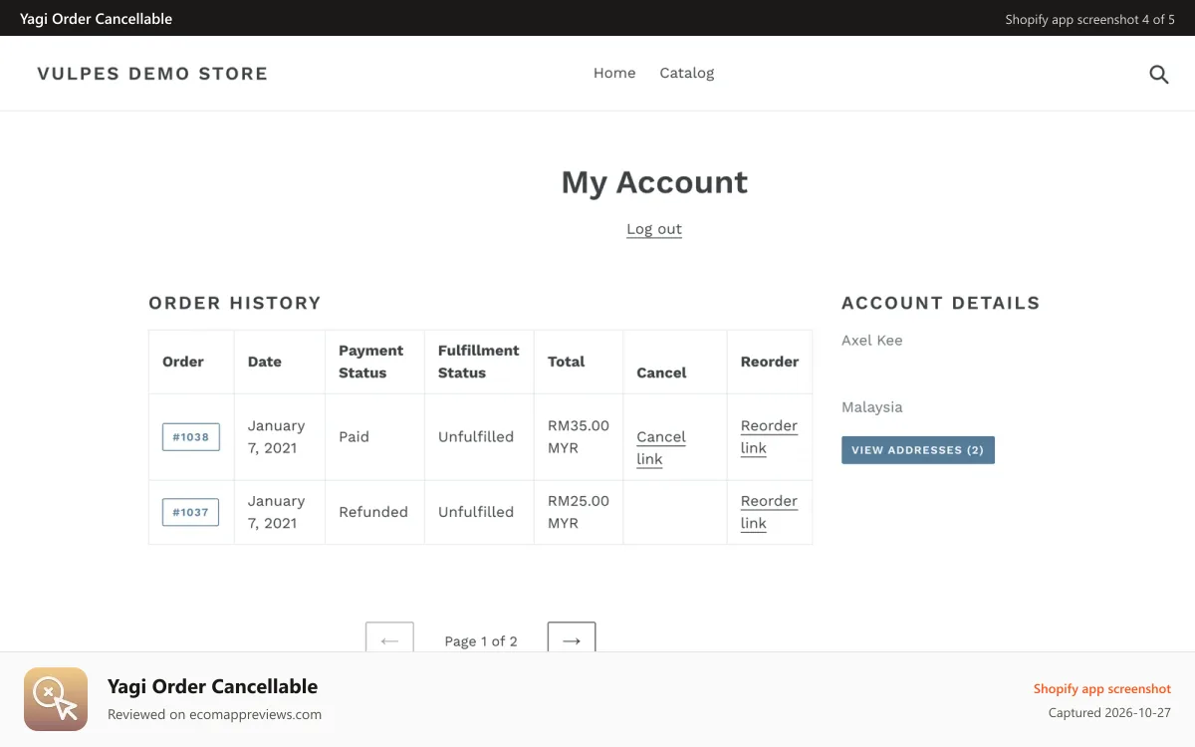The width and height of the screenshot is (1195, 747).
Task: Click the Yagi Order Cancellable footer title
Action: click(212, 686)
